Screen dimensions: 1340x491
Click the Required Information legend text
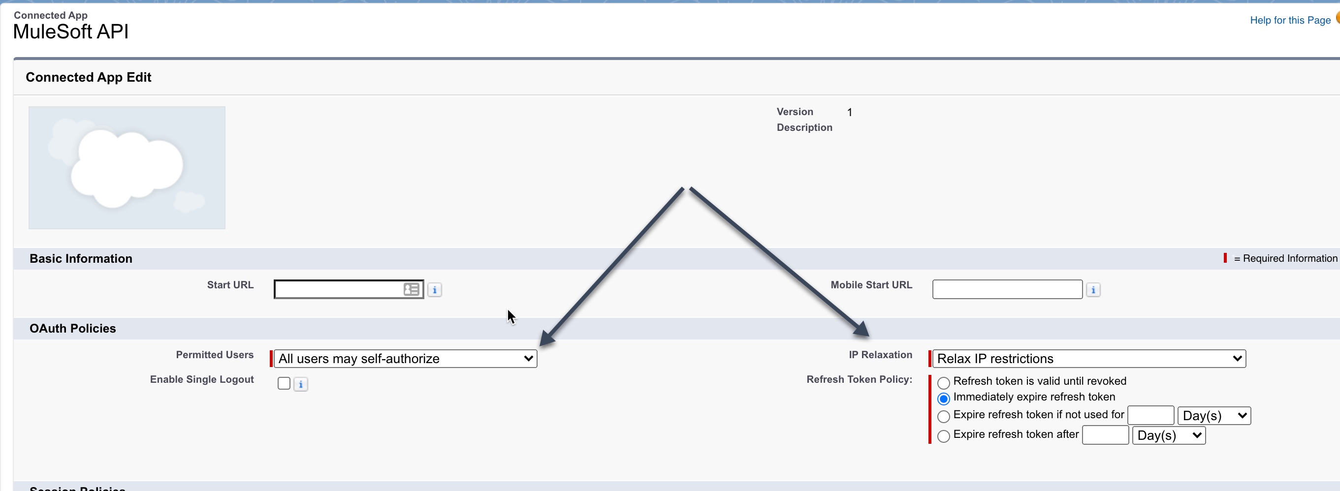(x=1285, y=258)
